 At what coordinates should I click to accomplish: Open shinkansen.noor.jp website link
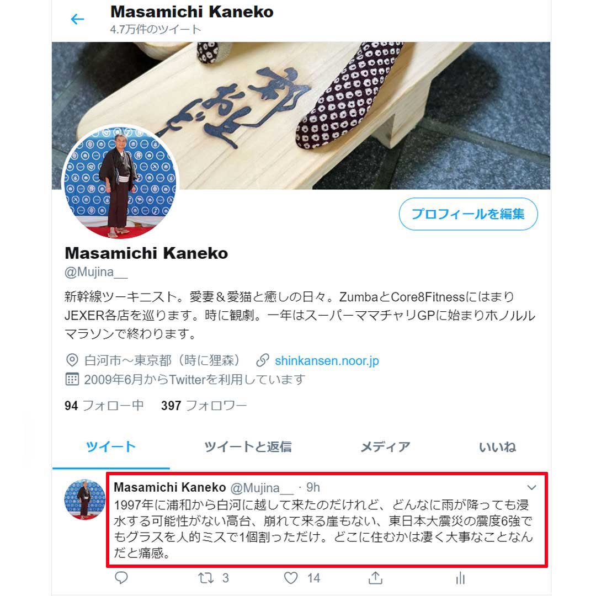(x=327, y=360)
